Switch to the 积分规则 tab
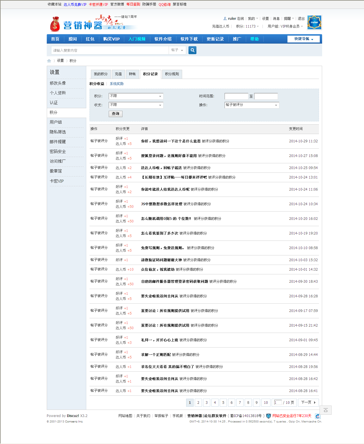This screenshot has width=364, height=444. click(x=172, y=74)
